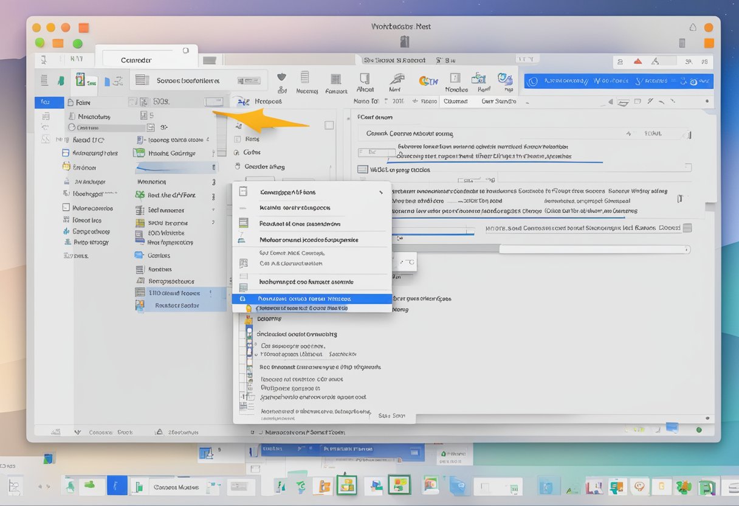Select the highlighted blue context menu entry
The image size is (739, 506).
312,299
